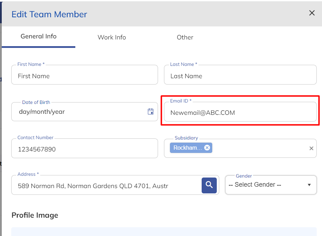The image size is (322, 236).
Task: Clear all selections in Subsidiary field
Action: point(311,148)
